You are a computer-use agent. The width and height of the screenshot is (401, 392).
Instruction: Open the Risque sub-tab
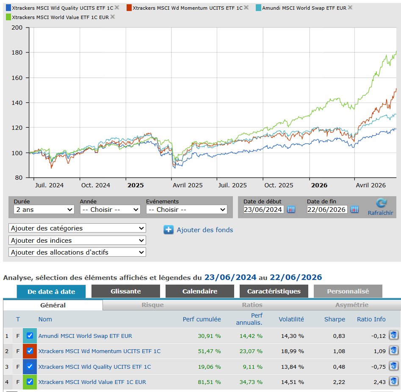tap(153, 305)
